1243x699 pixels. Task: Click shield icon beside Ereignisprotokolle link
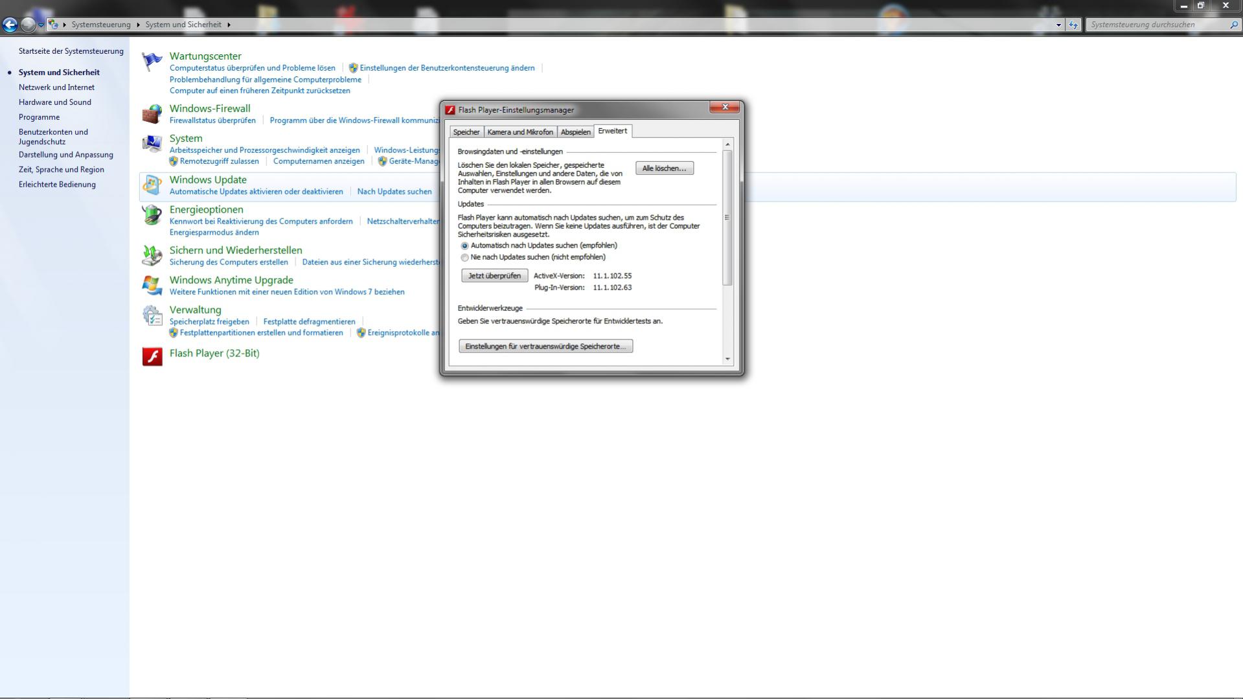tap(361, 333)
